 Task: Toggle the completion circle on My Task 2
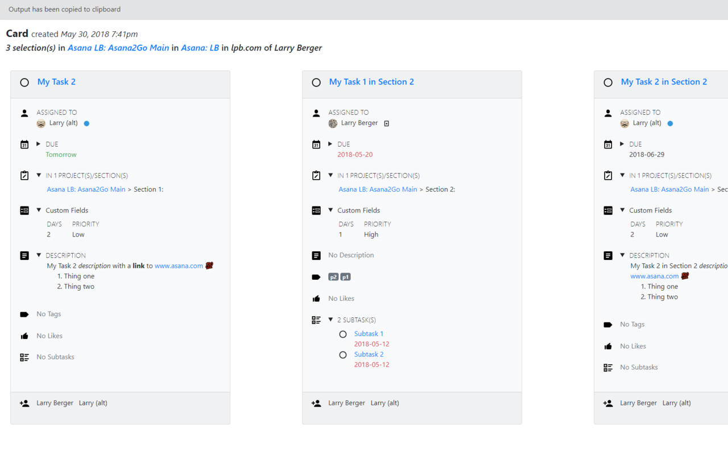tap(24, 82)
